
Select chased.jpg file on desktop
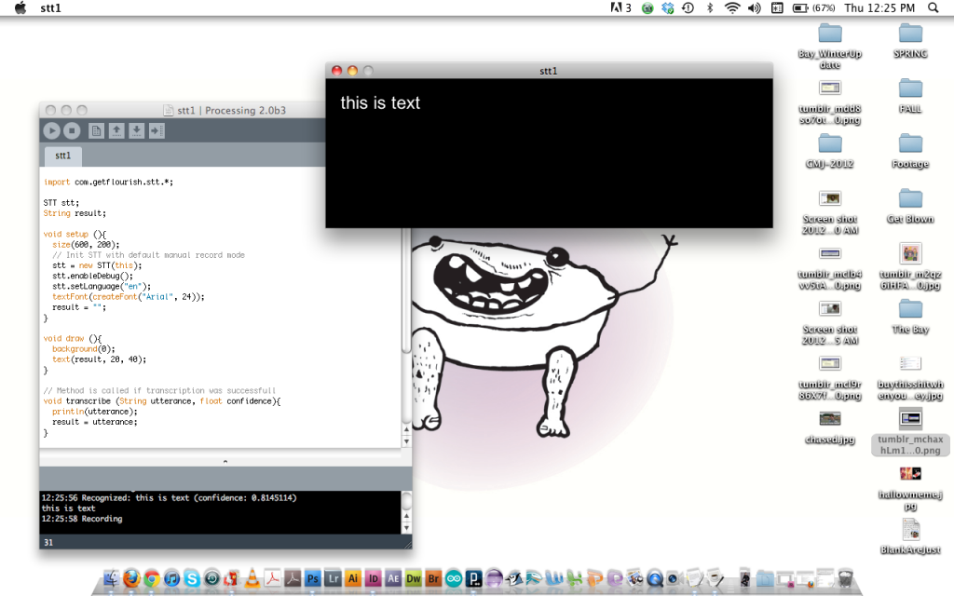coord(830,427)
